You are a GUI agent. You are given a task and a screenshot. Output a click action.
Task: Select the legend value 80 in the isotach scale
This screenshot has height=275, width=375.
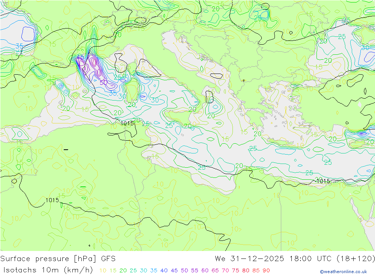coord(246,270)
